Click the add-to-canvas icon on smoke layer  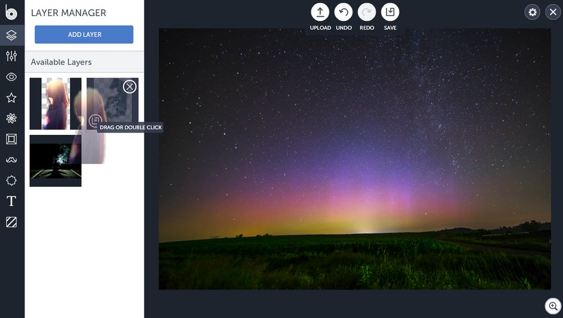click(x=95, y=121)
